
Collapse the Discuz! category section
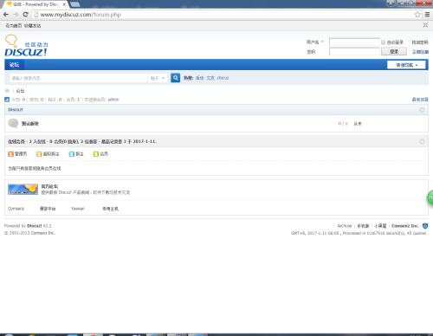tap(422, 110)
